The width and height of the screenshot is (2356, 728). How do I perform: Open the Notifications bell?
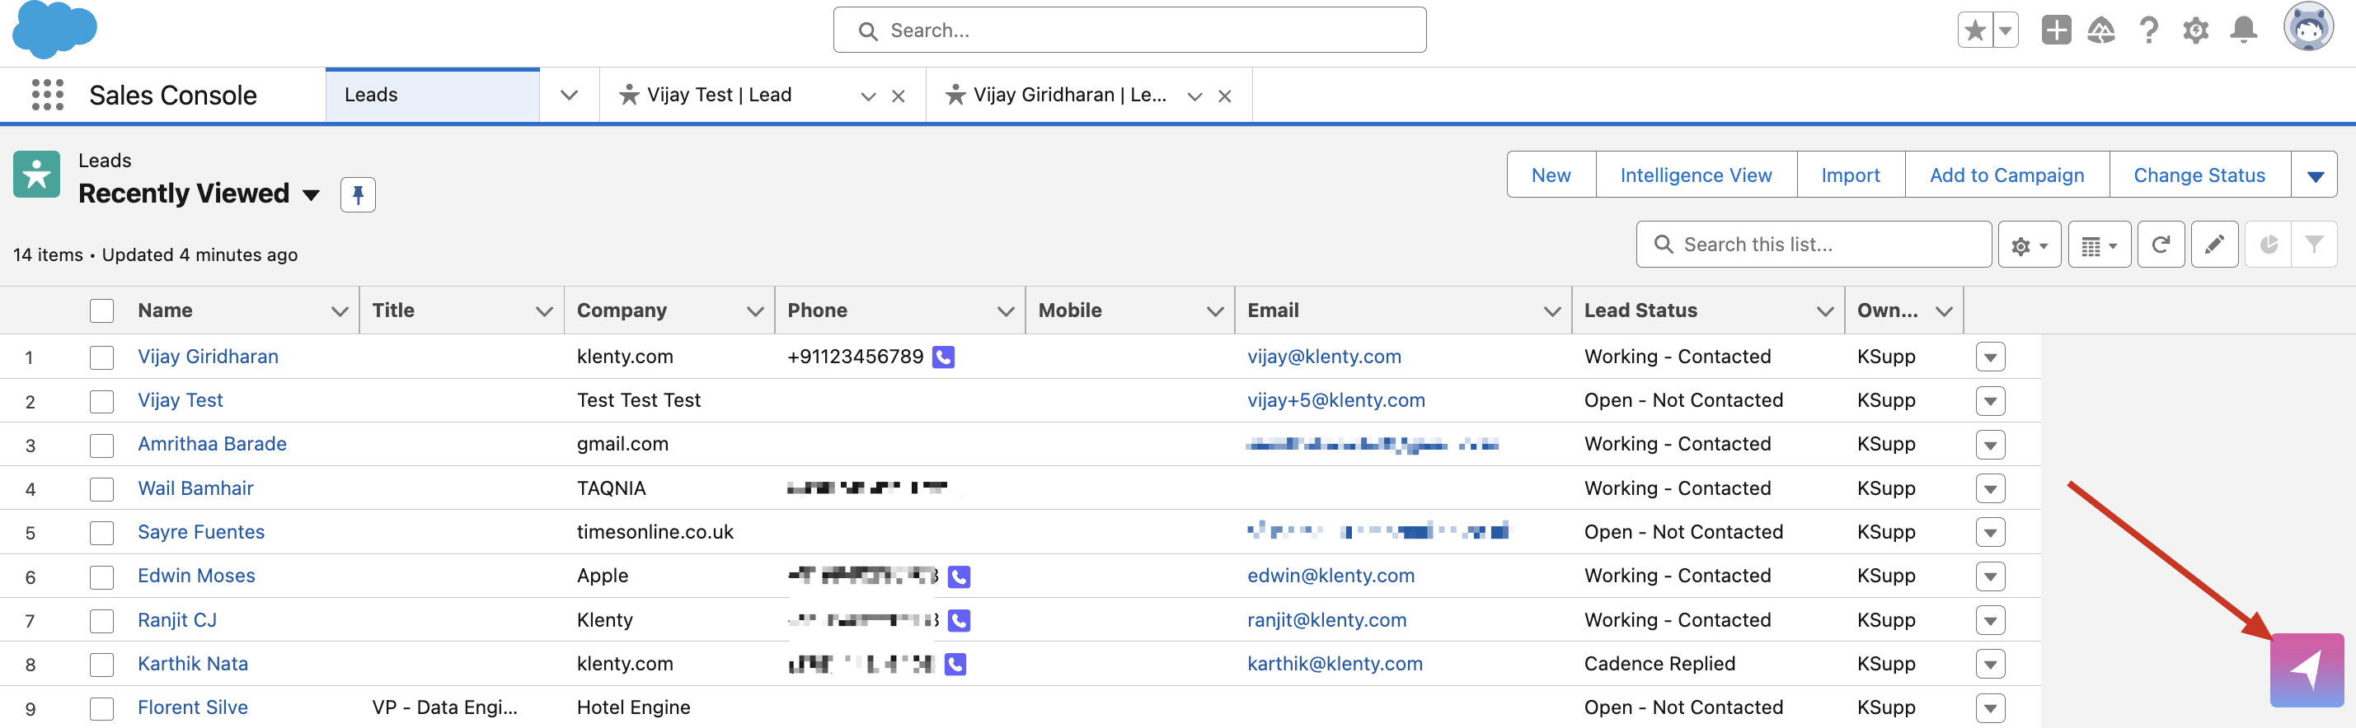[2242, 30]
